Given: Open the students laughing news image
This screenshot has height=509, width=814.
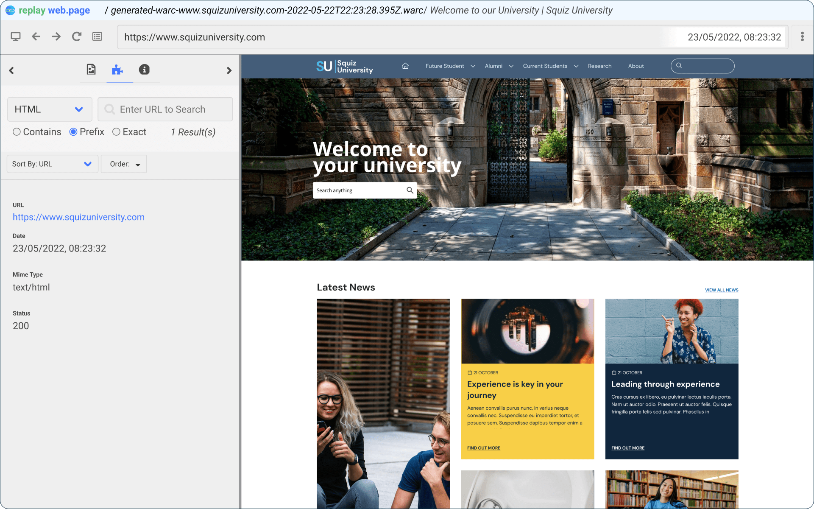Looking at the screenshot, I should coord(383,404).
